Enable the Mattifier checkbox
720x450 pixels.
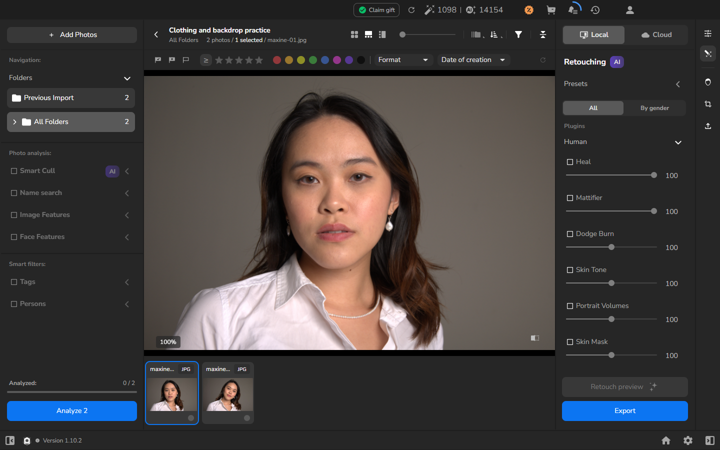[570, 198]
